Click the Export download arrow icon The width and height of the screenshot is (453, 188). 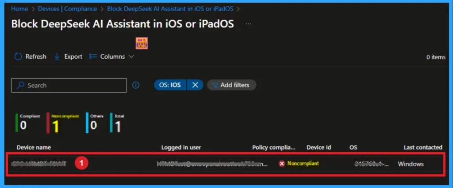pos(57,57)
